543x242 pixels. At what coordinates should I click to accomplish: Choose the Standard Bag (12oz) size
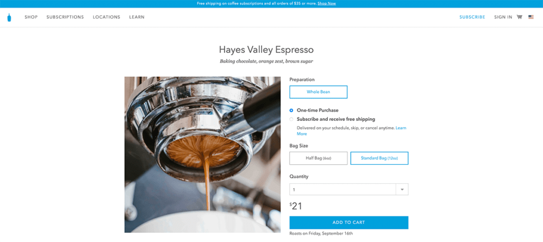(379, 158)
